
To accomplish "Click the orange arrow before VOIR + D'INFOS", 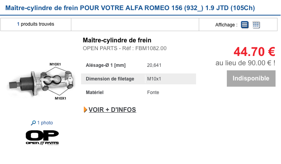I will coord(85,110).
